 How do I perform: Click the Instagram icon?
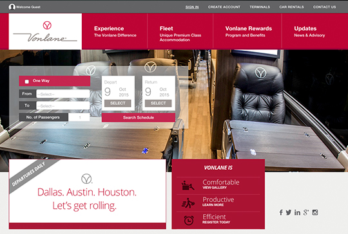coord(315,213)
